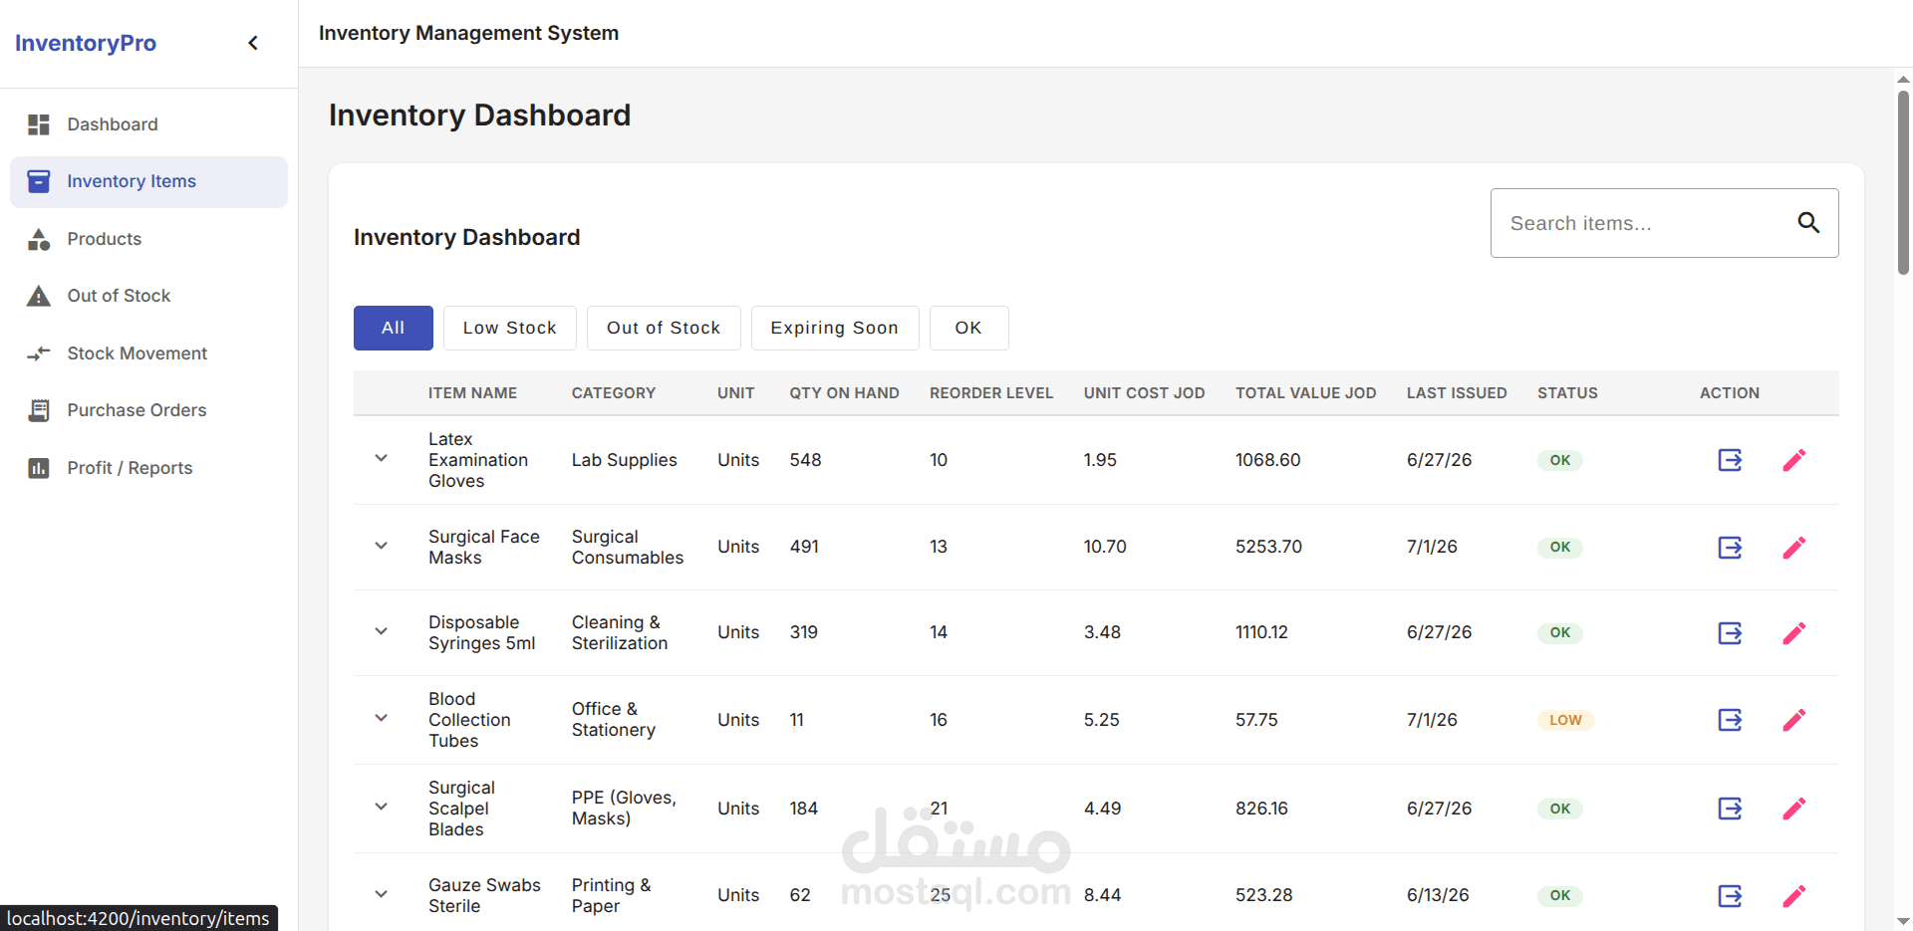Image resolution: width=1913 pixels, height=931 pixels.
Task: Edit the Blood Collection Tubes item
Action: (x=1794, y=720)
